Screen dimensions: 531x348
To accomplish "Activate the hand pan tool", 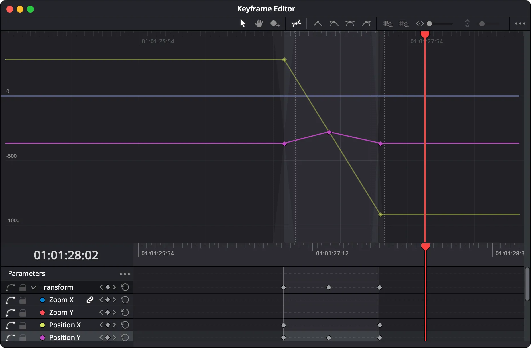I will 259,23.
